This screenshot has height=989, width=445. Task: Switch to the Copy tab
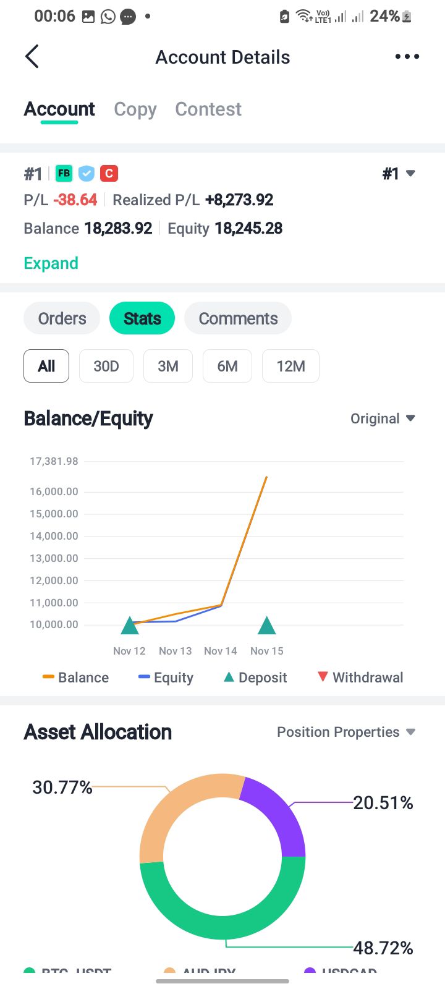135,109
